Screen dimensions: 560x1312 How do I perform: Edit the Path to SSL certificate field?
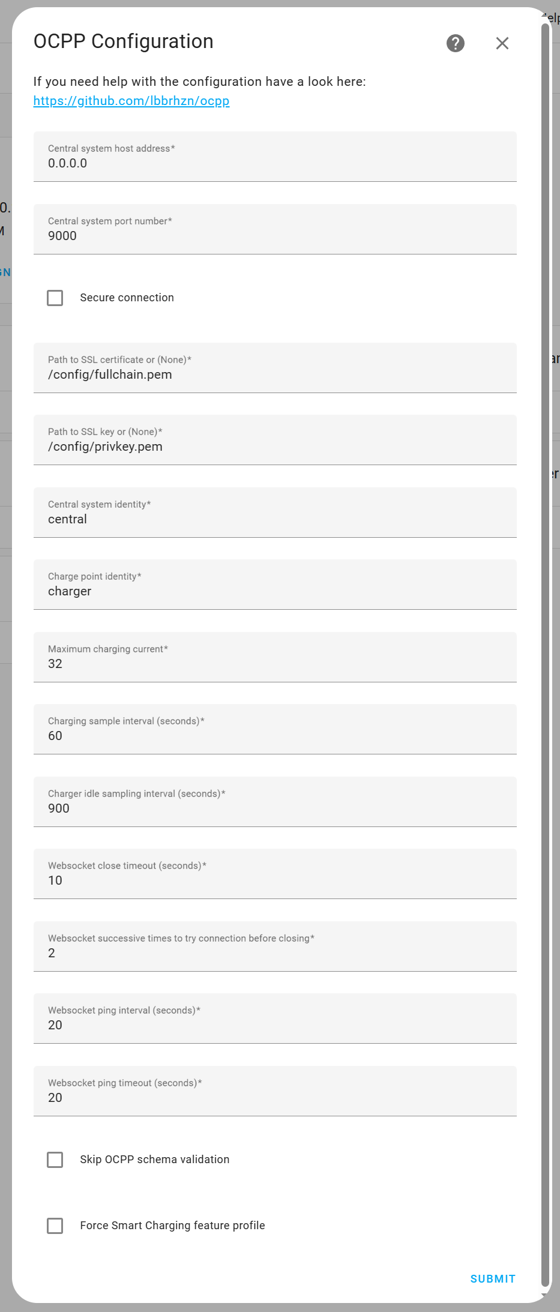(x=275, y=369)
